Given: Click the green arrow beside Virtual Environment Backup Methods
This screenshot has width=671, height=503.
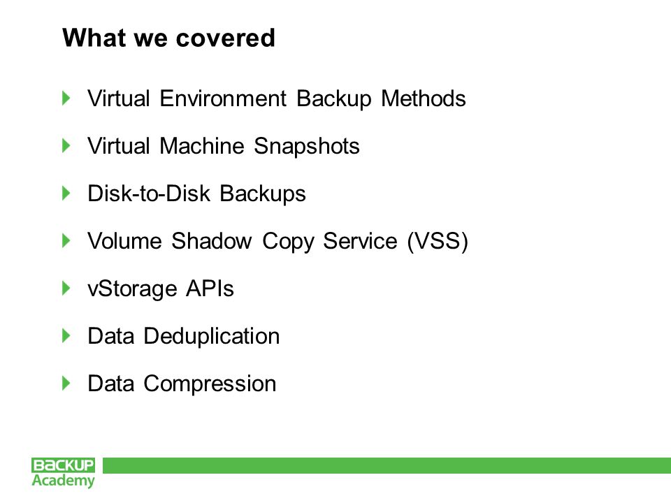Looking at the screenshot, I should click(66, 98).
